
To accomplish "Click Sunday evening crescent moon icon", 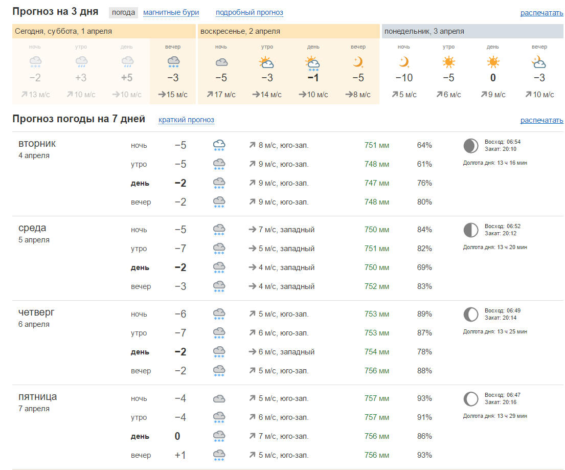I will (358, 62).
